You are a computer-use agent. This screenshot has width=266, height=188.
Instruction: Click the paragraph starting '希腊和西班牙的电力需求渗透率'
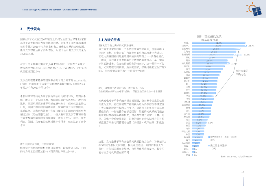coord(53,111)
